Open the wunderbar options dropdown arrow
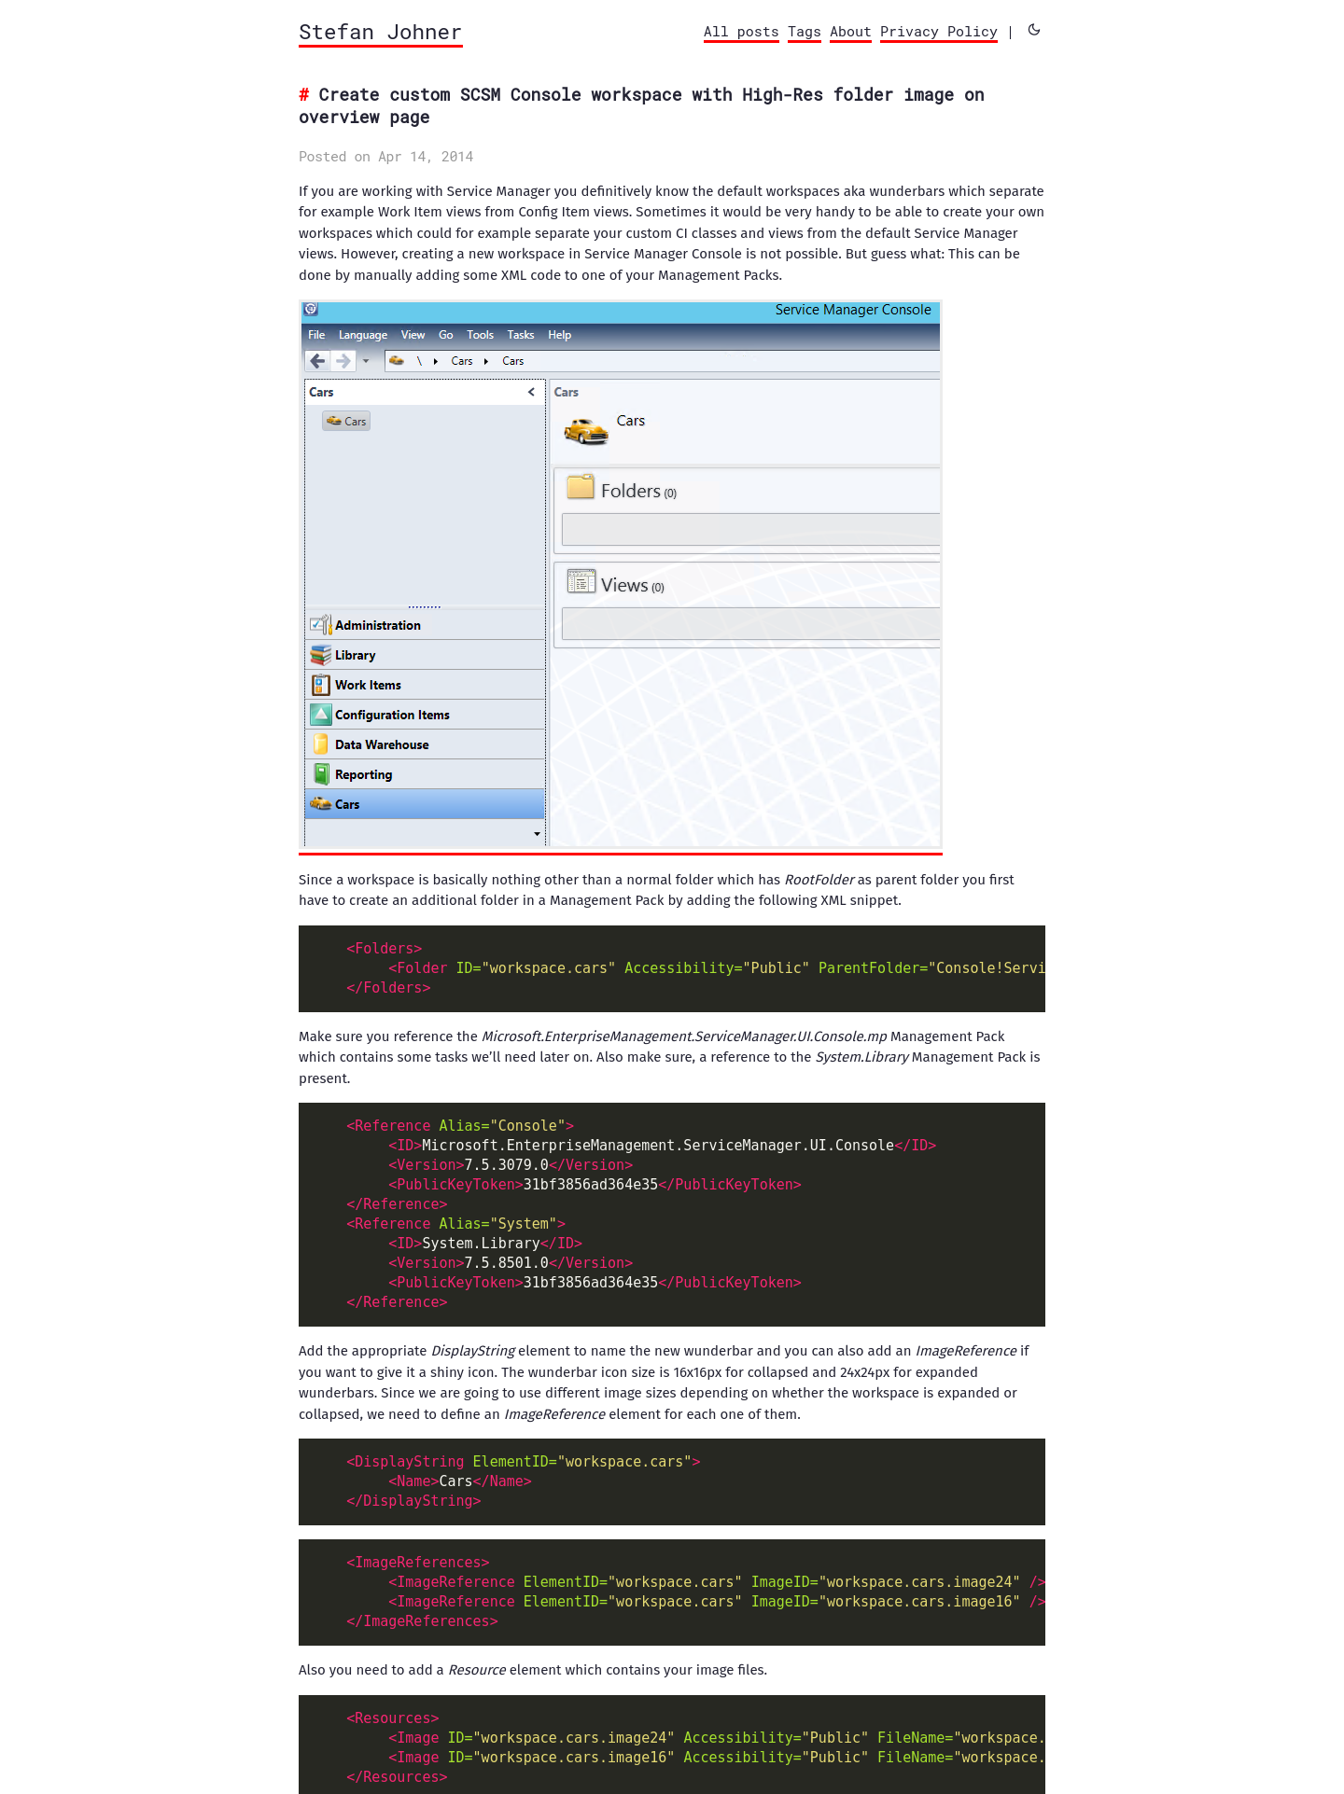The image size is (1344, 1794). [537, 834]
